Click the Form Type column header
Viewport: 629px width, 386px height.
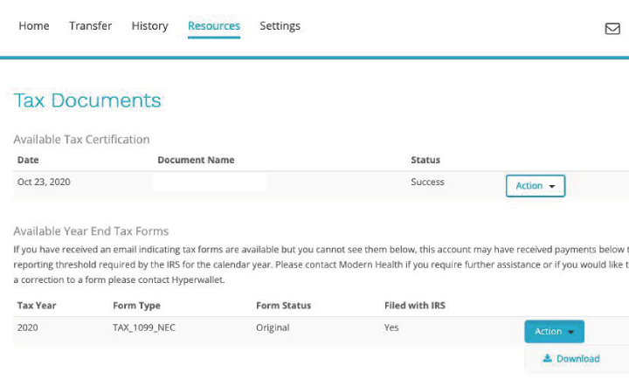click(x=136, y=306)
